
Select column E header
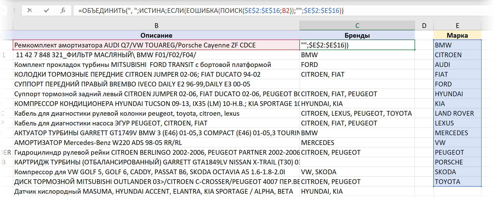pyautogui.click(x=457, y=26)
